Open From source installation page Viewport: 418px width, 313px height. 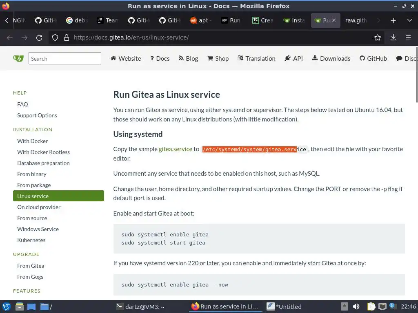(32, 218)
